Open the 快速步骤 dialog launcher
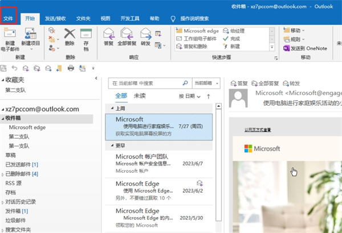This screenshot has height=233, width=342. (x=276, y=58)
